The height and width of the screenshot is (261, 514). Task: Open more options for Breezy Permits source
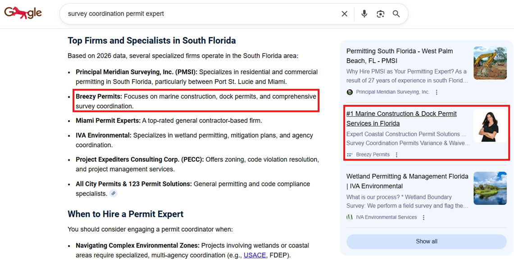tap(396, 154)
